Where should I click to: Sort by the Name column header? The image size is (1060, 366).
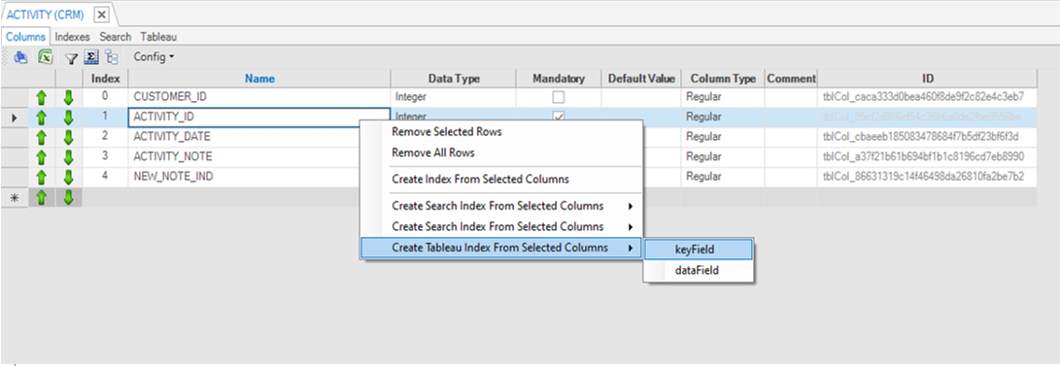[259, 79]
